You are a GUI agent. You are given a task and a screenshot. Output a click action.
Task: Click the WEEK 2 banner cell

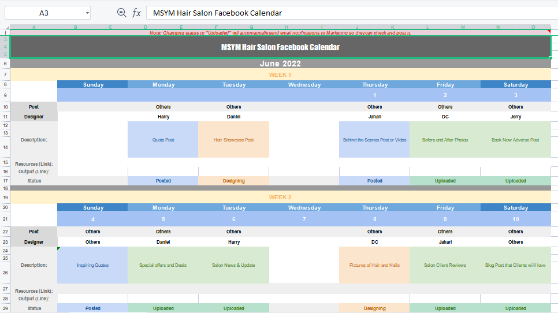point(280,198)
